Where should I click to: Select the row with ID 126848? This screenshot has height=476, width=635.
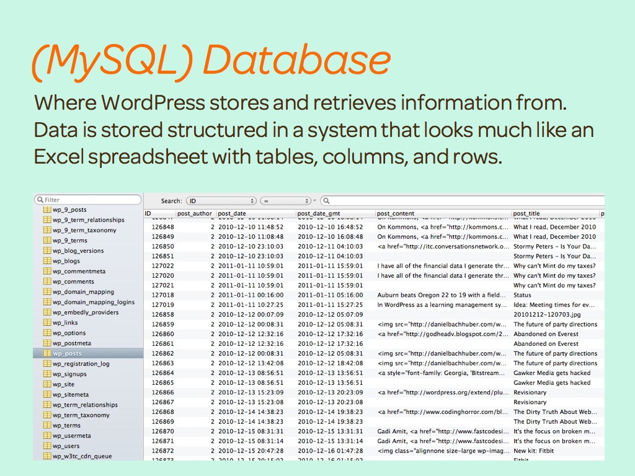pyautogui.click(x=374, y=227)
